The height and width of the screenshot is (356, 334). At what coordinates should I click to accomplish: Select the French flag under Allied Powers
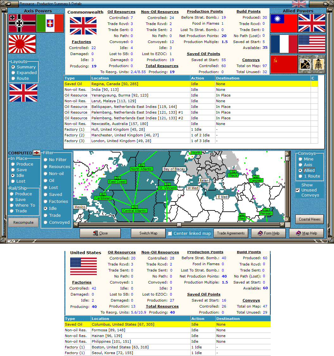[x=284, y=44]
